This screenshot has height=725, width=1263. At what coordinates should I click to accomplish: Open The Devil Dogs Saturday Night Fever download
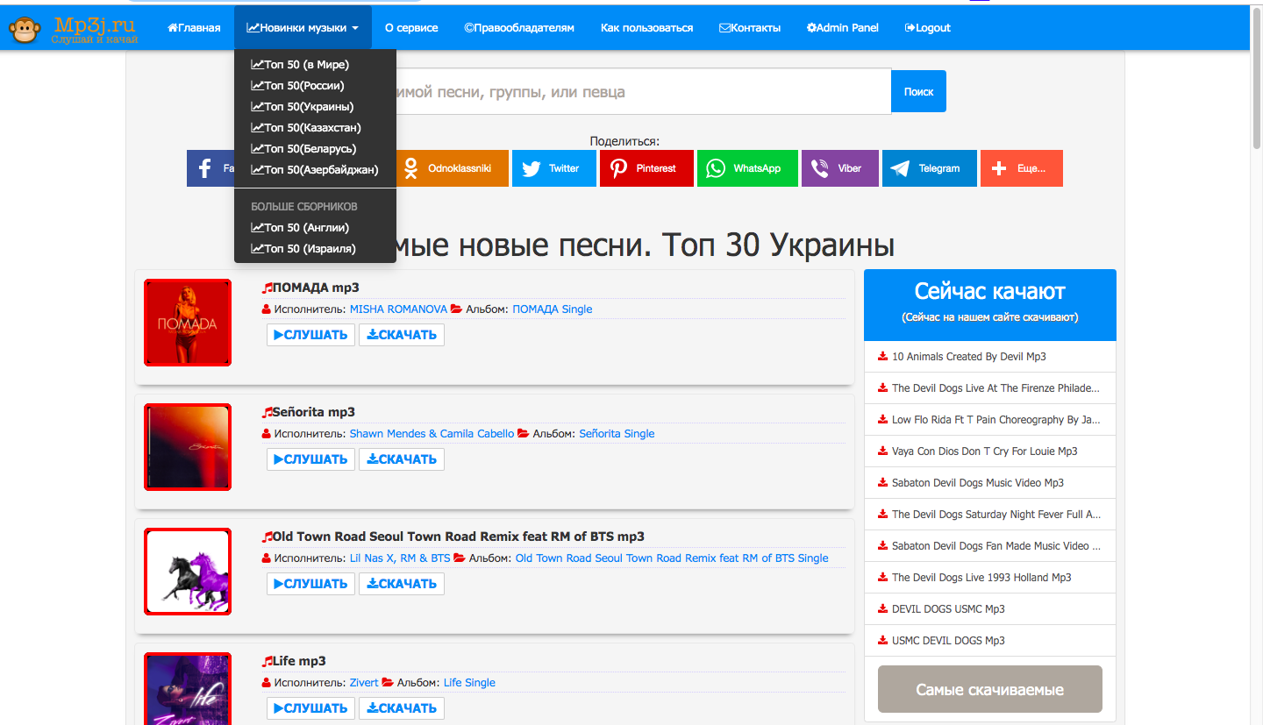tap(995, 515)
